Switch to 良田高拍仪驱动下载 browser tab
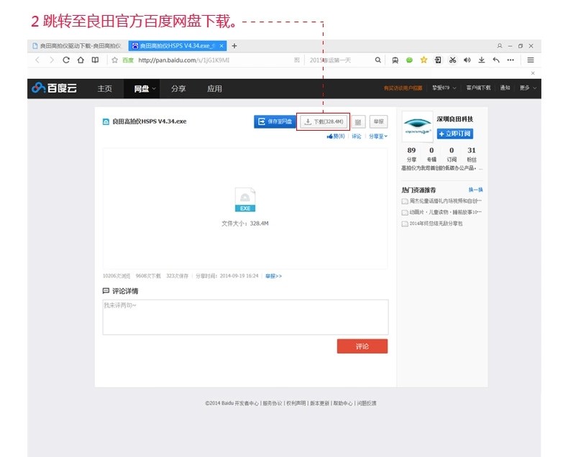 [x=77, y=46]
